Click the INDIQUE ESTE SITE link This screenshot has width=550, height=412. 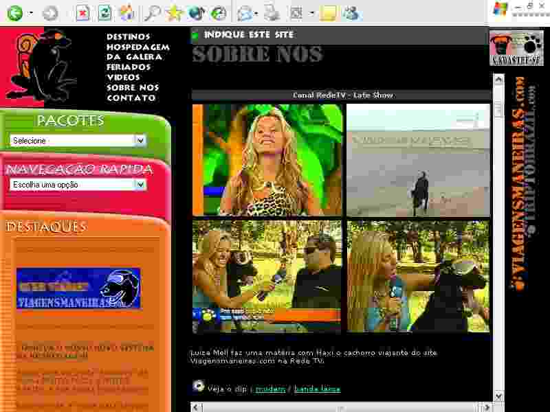[x=249, y=35]
